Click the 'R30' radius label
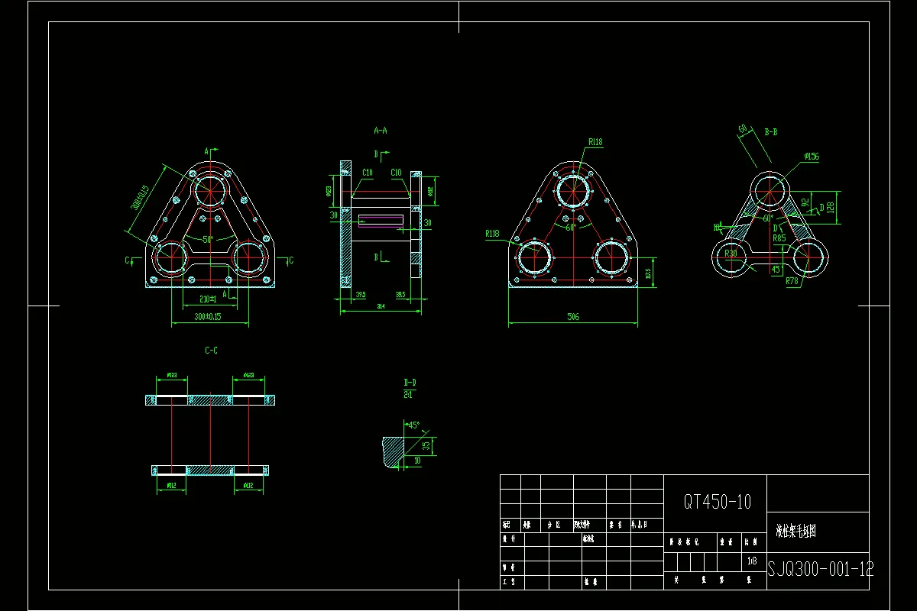 pos(731,254)
